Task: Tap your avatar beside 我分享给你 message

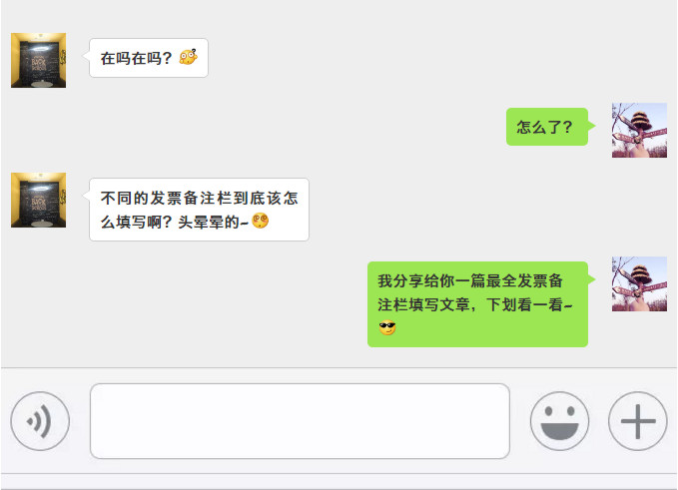Action: click(x=639, y=283)
